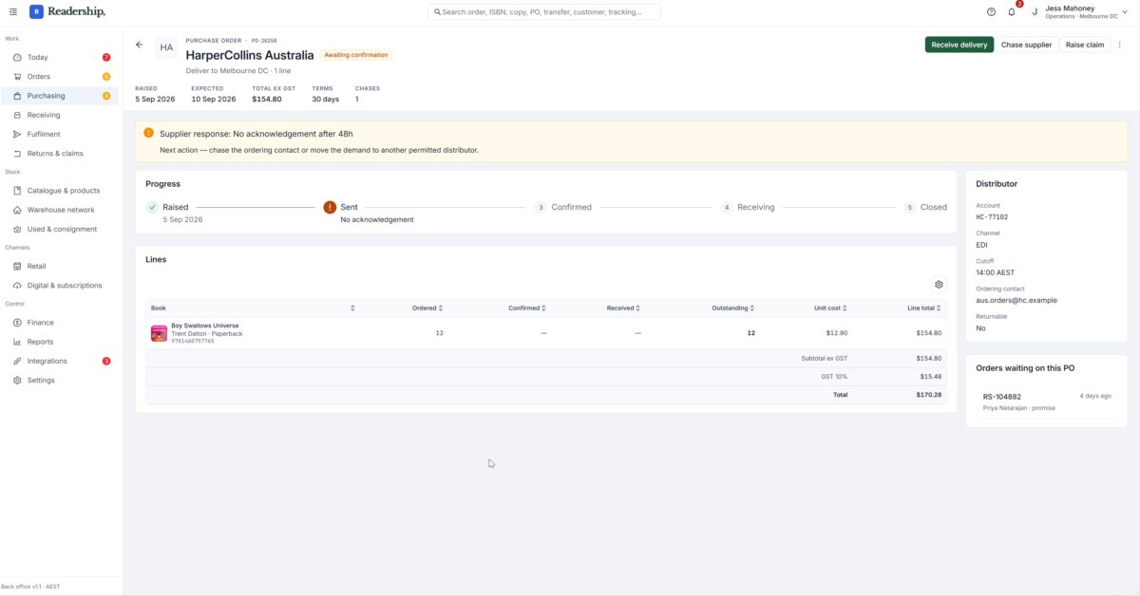This screenshot has width=1140, height=596.
Task: Open the more options kebab menu
Action: point(1120,45)
